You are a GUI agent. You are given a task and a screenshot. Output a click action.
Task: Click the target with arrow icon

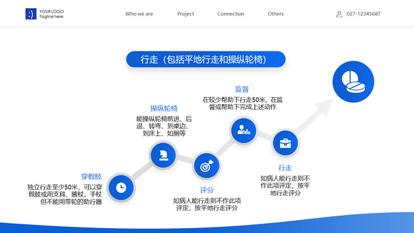[207, 166]
